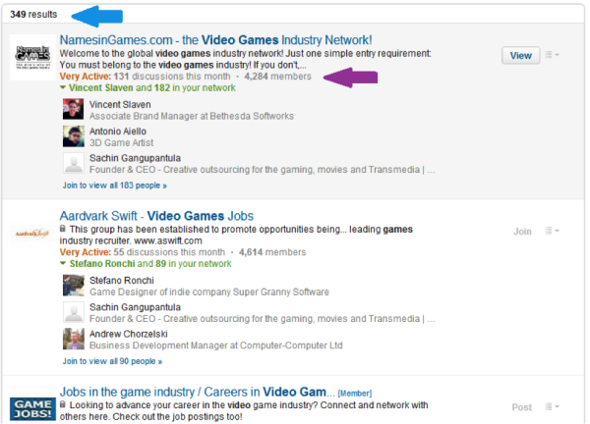Open options dropdown beside View button
Viewport: 590px width, 424px height.
coord(552,55)
